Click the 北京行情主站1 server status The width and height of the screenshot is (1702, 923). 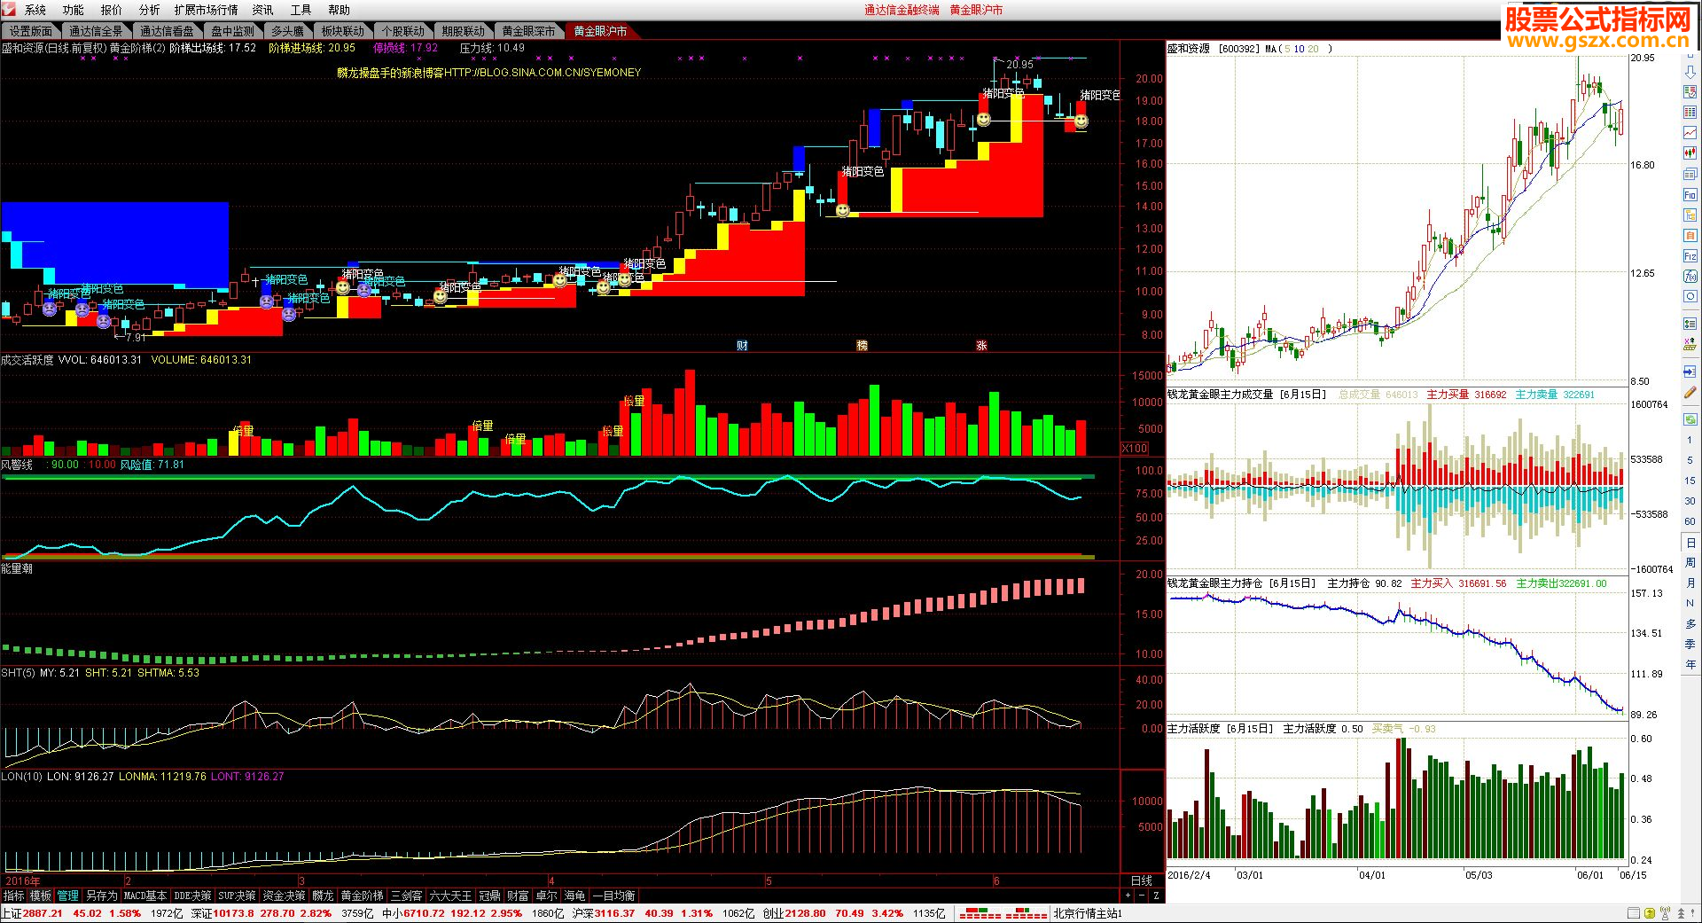click(1087, 913)
